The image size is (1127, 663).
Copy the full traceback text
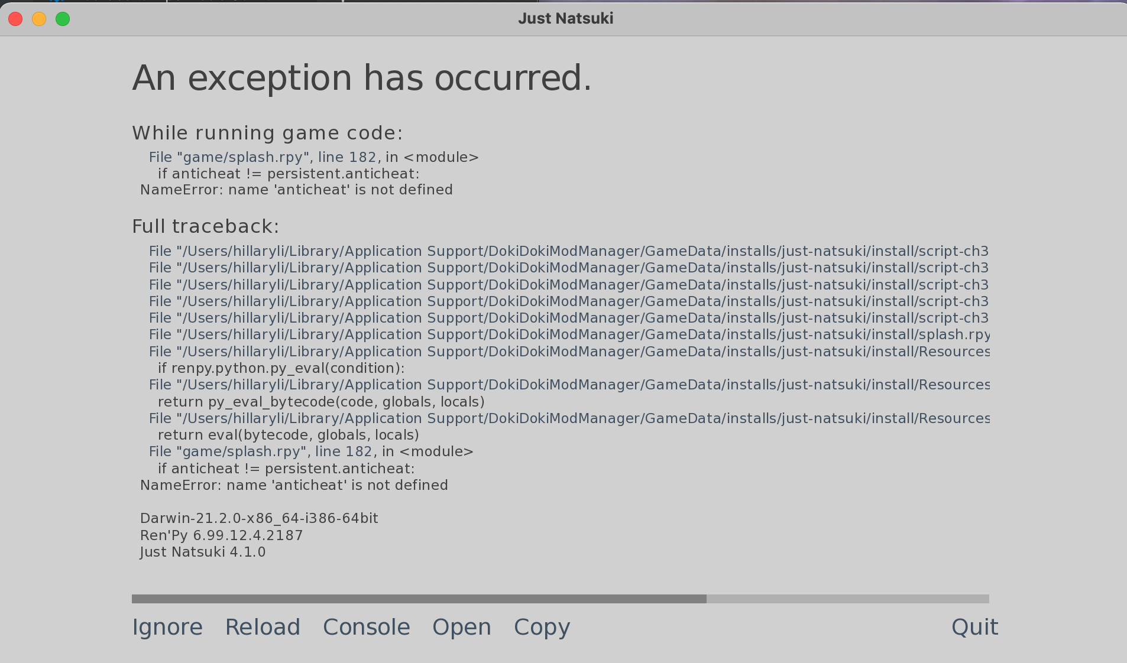point(542,627)
